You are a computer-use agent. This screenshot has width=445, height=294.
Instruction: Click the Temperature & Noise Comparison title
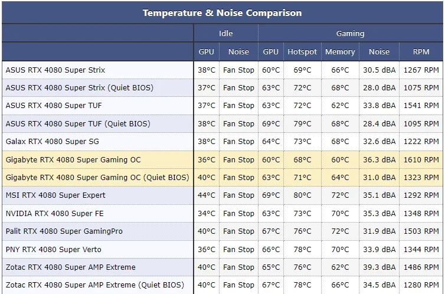click(222, 13)
